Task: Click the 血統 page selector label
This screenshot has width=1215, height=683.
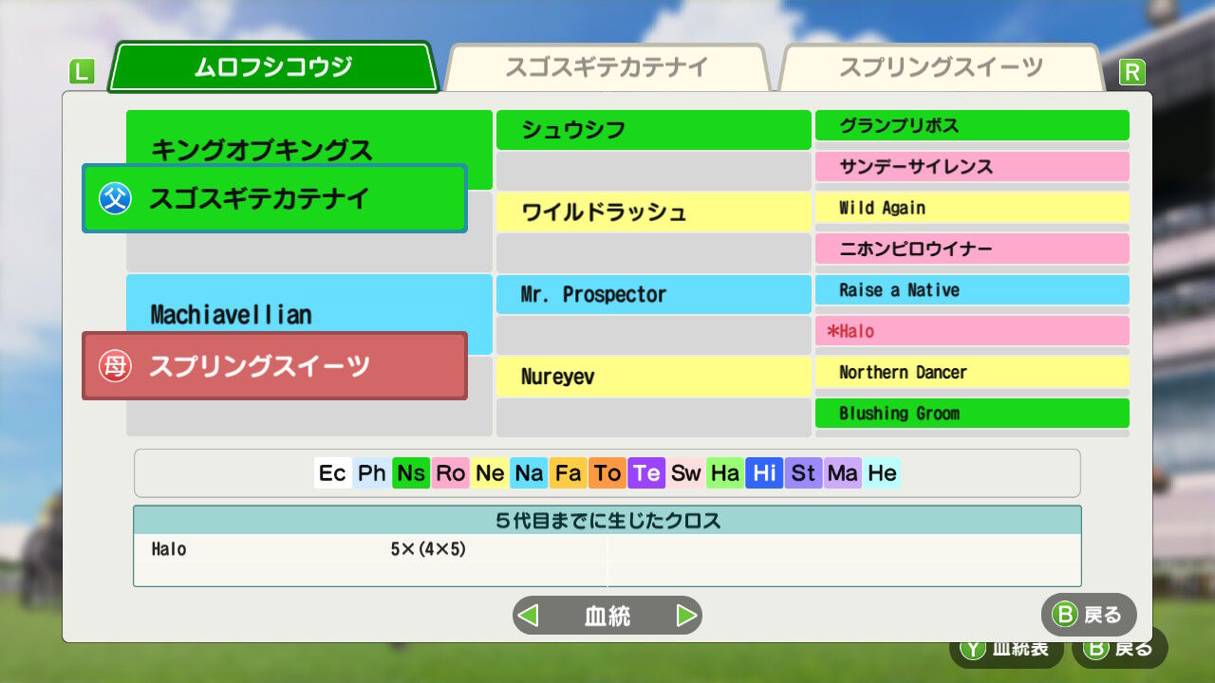Action: [x=607, y=616]
